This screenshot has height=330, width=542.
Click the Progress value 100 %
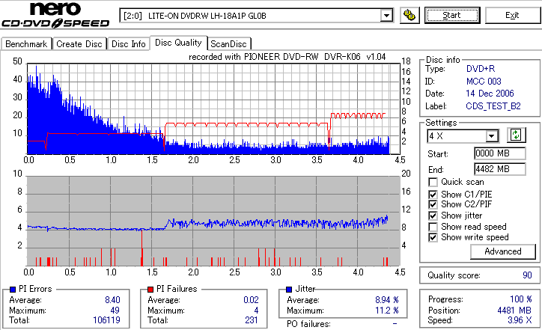tap(520, 299)
